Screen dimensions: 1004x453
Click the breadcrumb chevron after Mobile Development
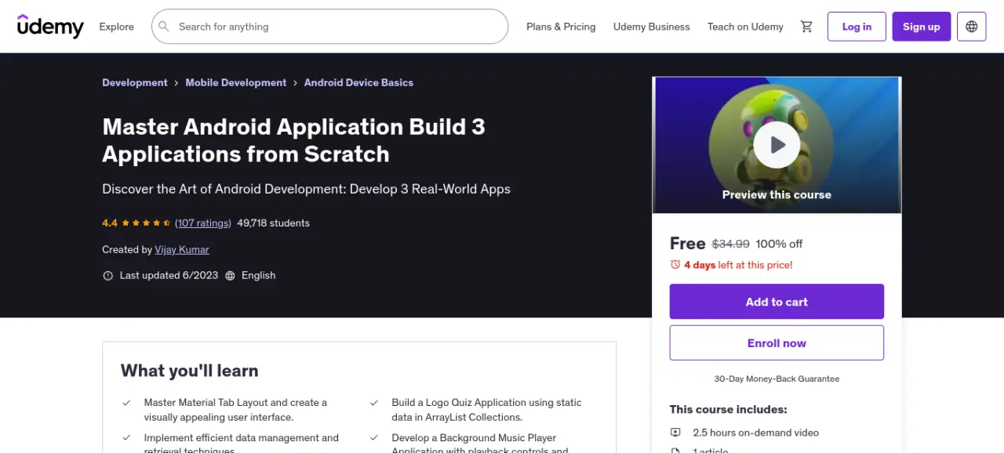click(x=296, y=83)
